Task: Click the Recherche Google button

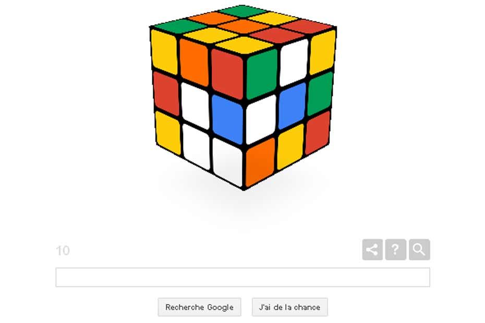Action: tap(199, 307)
